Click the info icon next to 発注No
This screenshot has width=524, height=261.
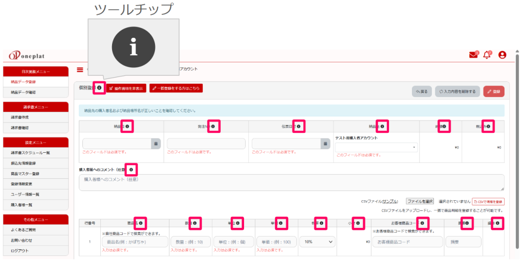click(213, 126)
